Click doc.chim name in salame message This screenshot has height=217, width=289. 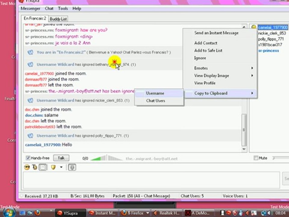34,115
